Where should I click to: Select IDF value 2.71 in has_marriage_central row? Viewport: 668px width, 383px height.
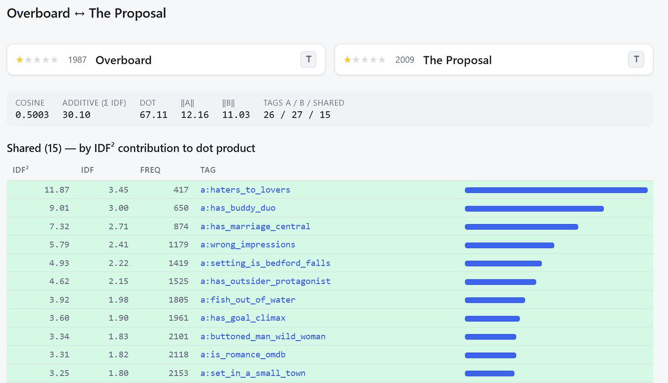(119, 226)
